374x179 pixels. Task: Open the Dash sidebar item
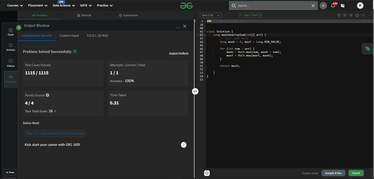tap(11, 32)
